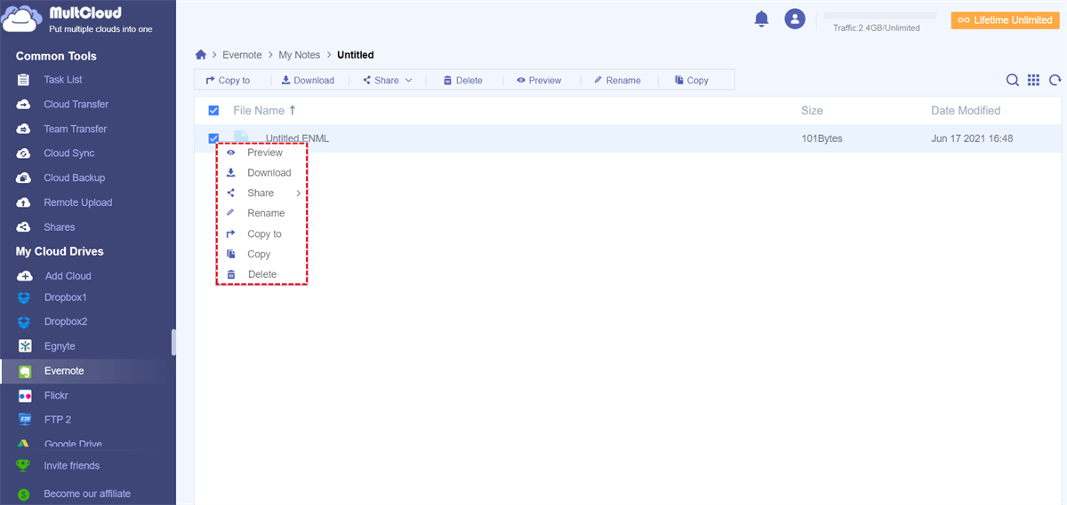Select Evernote cloud drive
The width and height of the screenshot is (1067, 505).
point(64,371)
